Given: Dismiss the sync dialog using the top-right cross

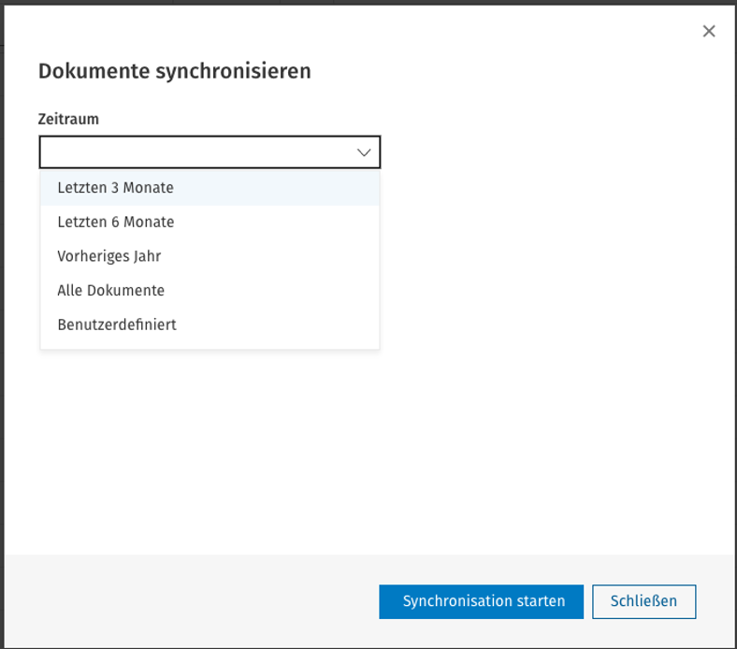Looking at the screenshot, I should coord(709,31).
